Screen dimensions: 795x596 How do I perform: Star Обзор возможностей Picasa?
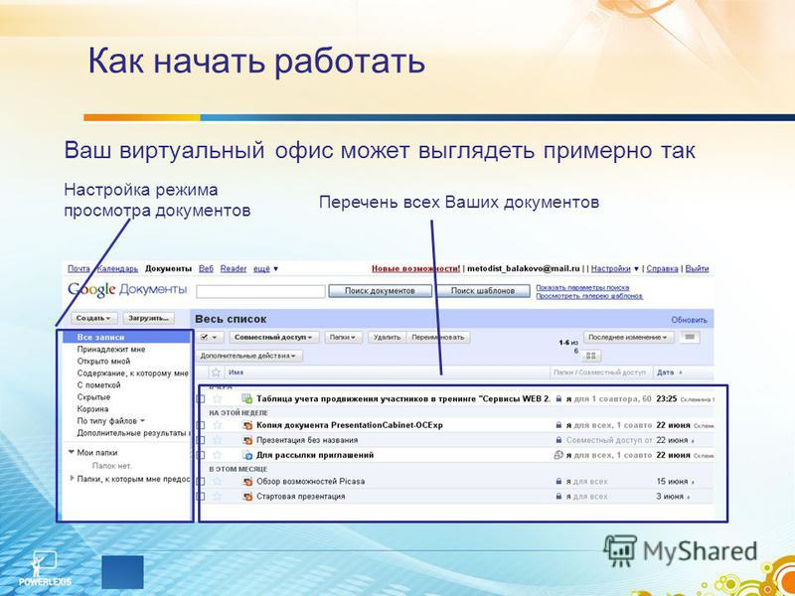218,481
